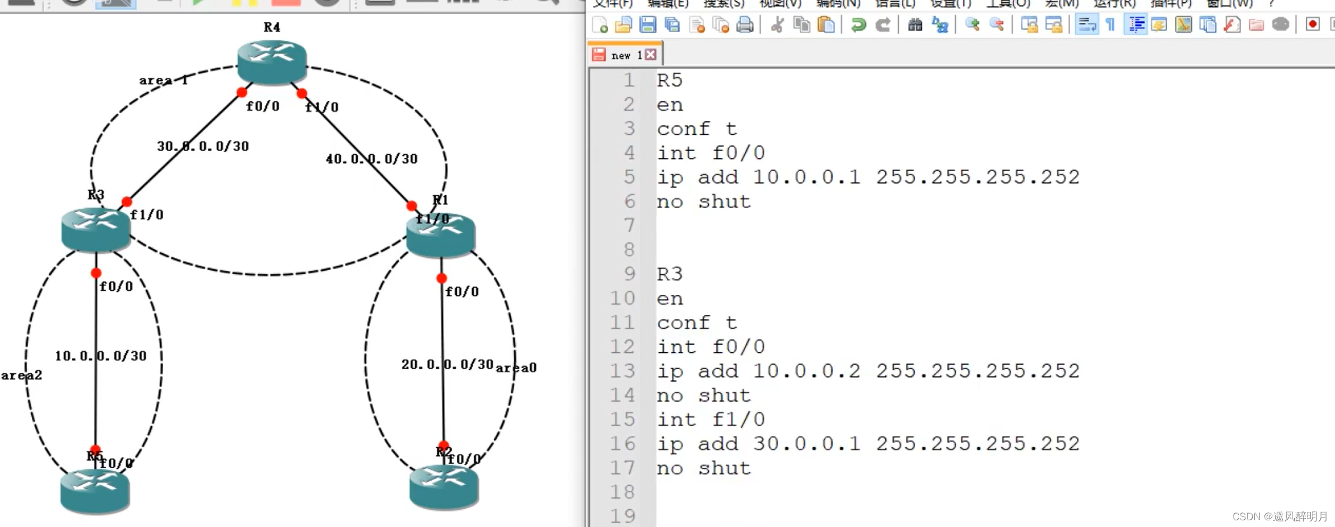Viewport: 1335px width, 527px height.
Task: Click the Close document toolbar icon
Action: pyautogui.click(x=697, y=25)
